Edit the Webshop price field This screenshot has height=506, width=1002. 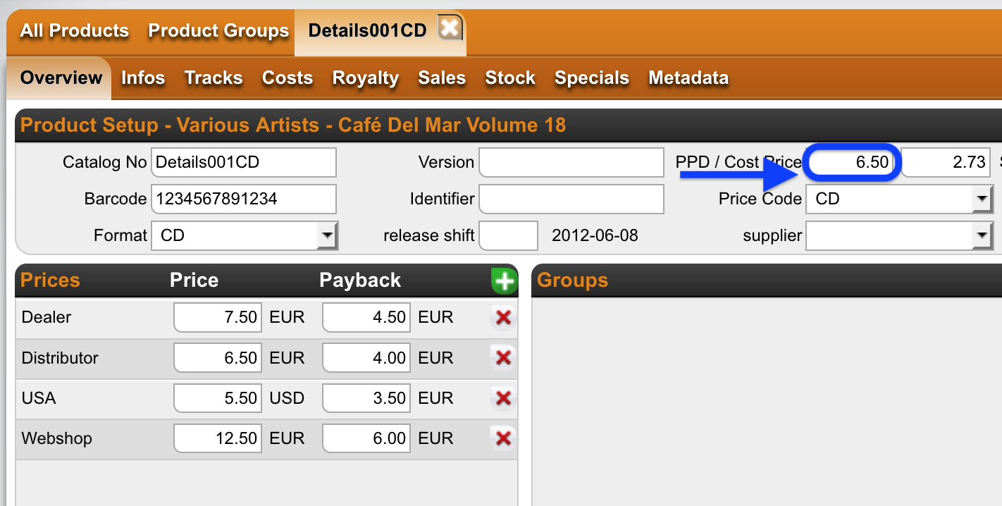[218, 438]
